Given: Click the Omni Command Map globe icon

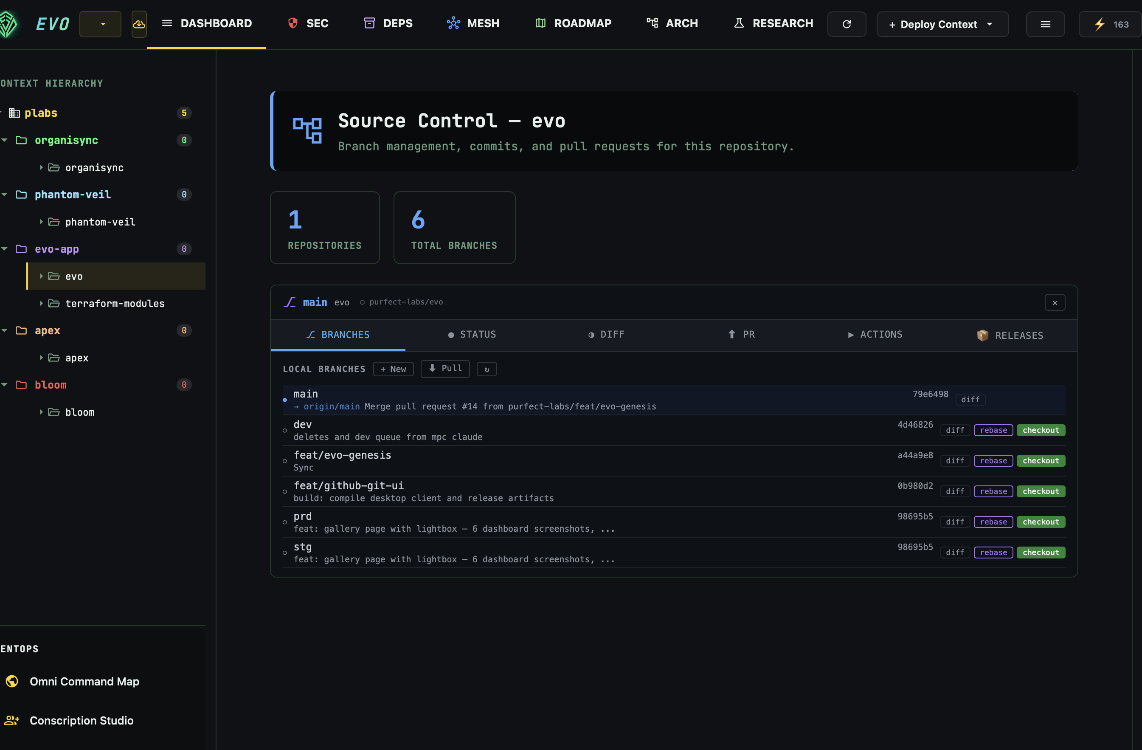Looking at the screenshot, I should click(x=12, y=681).
